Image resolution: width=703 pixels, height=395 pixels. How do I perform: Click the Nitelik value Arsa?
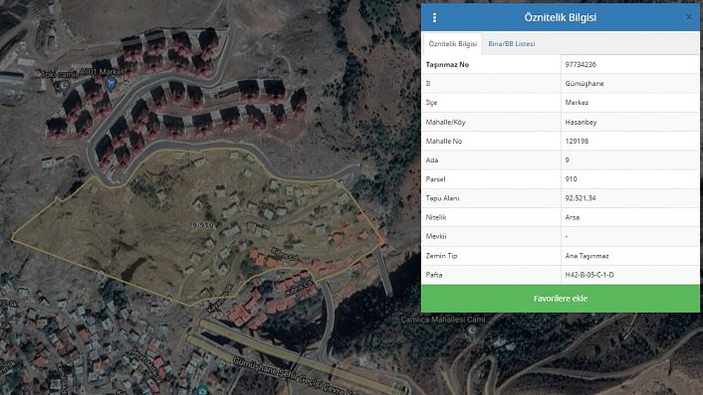(x=572, y=217)
